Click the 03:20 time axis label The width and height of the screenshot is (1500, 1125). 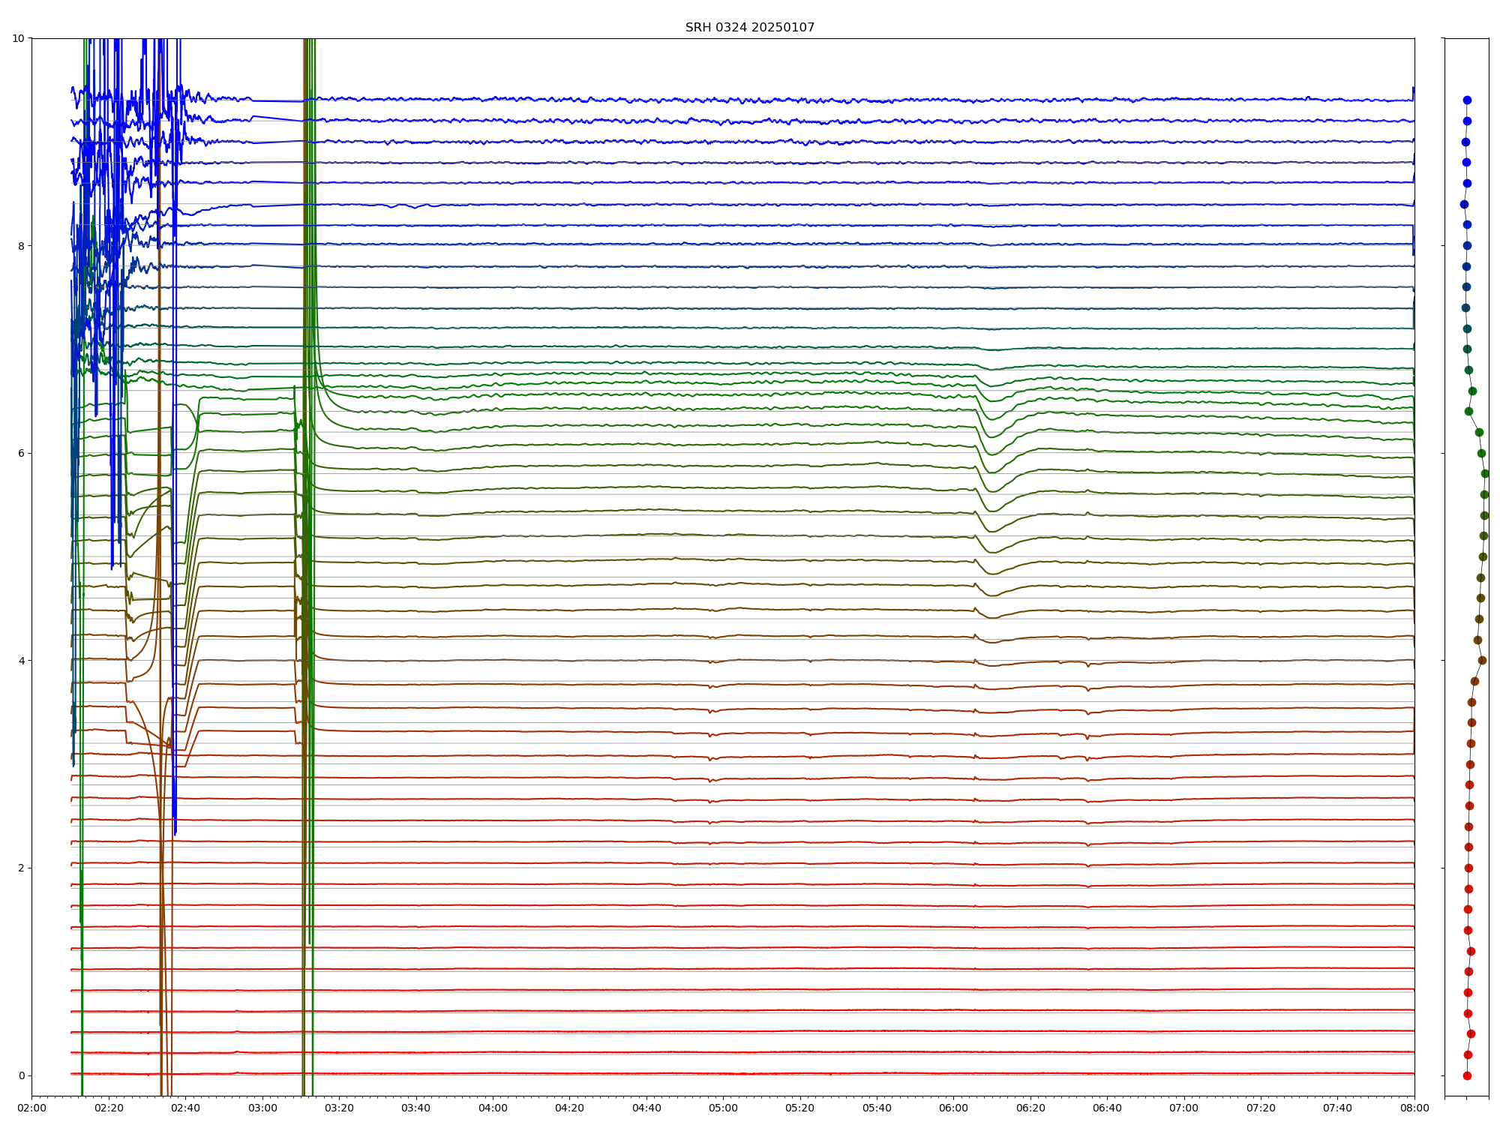click(x=339, y=1108)
